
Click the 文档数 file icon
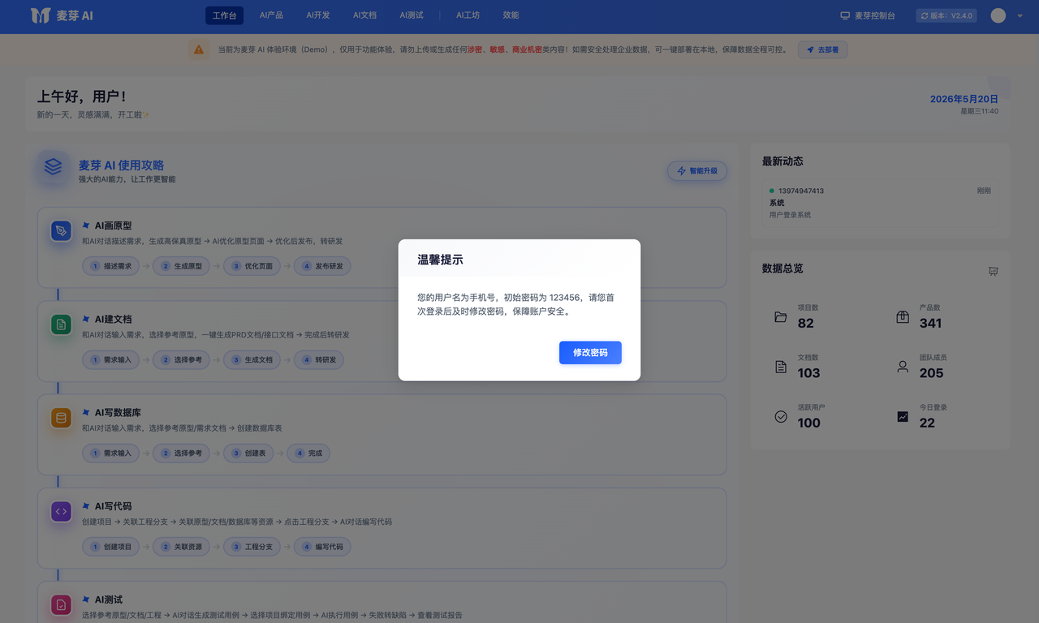point(781,367)
